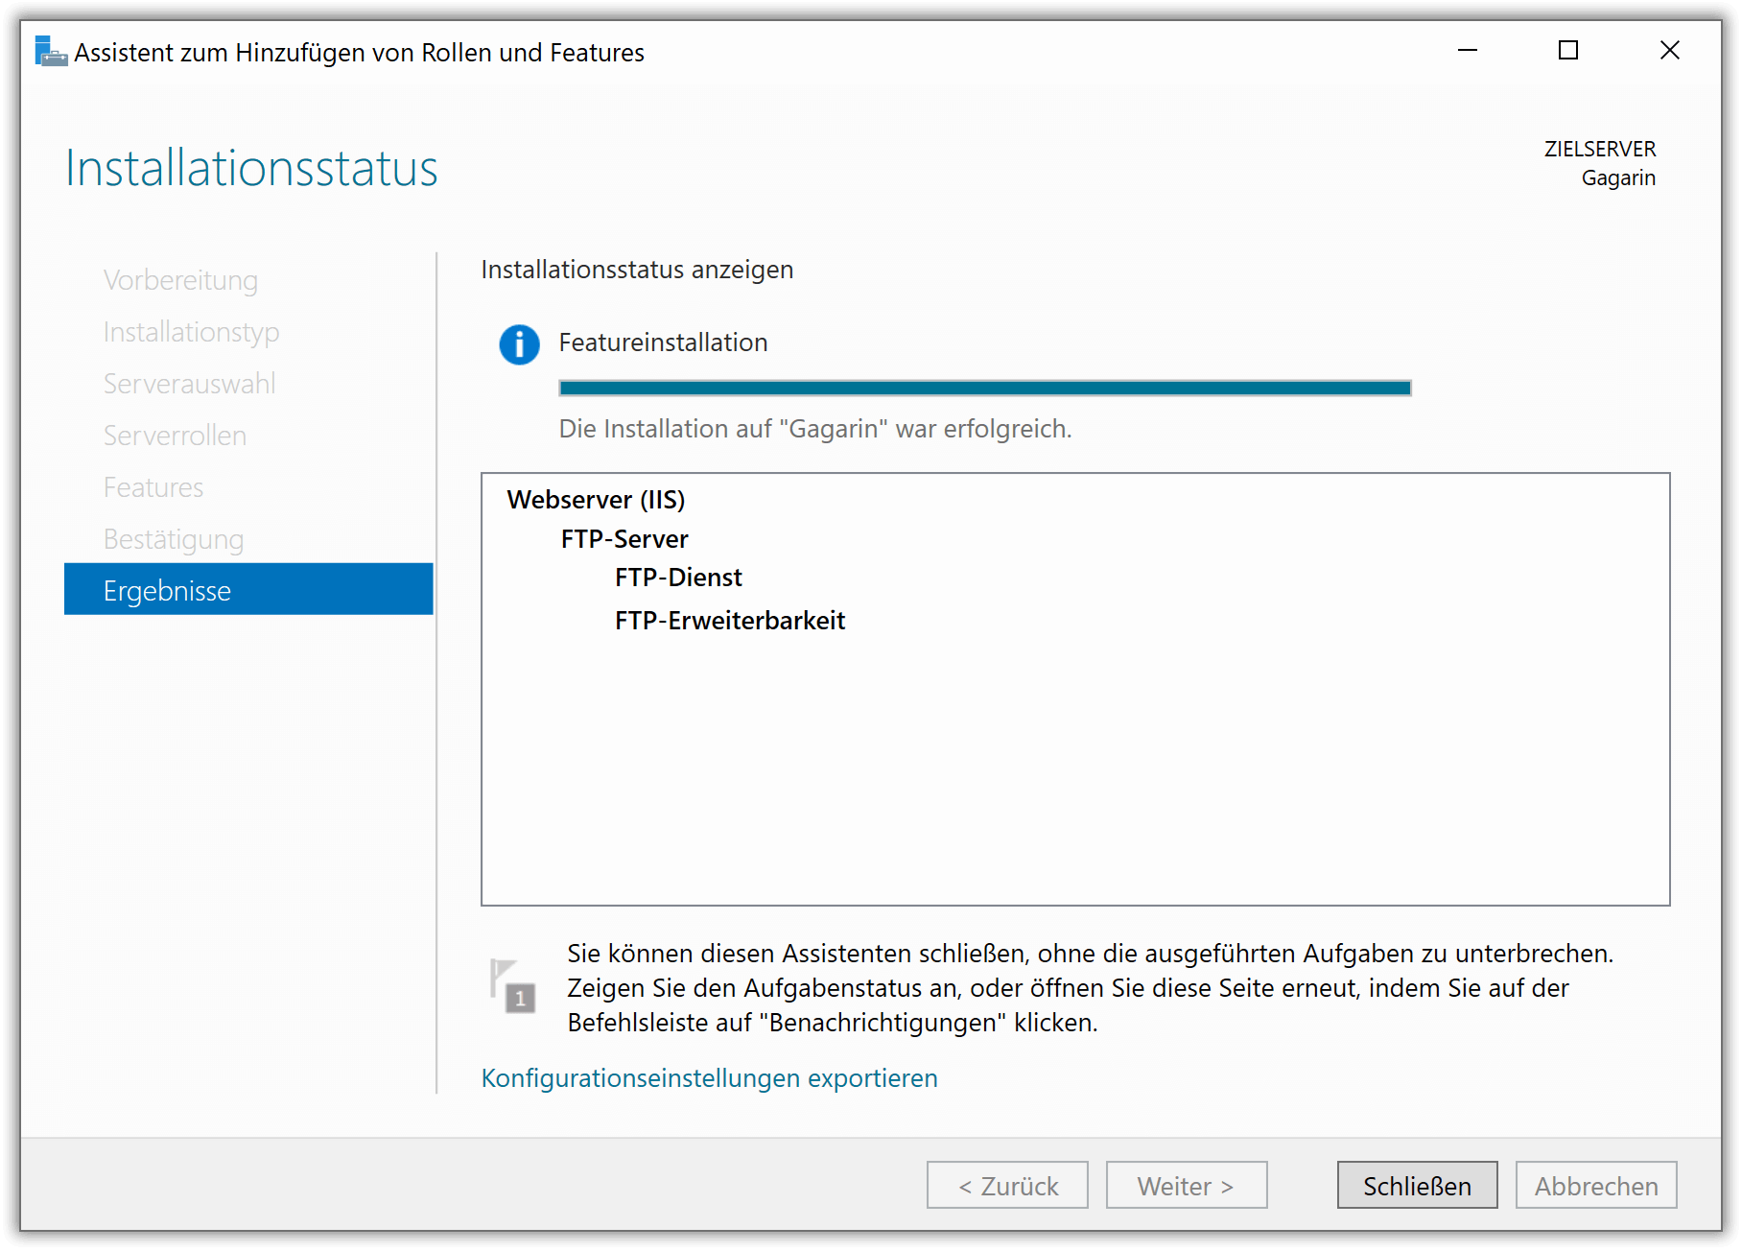Screen dimensions: 1742x1251
Task: Click the ZIELSERVER label
Action: pyautogui.click(x=1600, y=149)
